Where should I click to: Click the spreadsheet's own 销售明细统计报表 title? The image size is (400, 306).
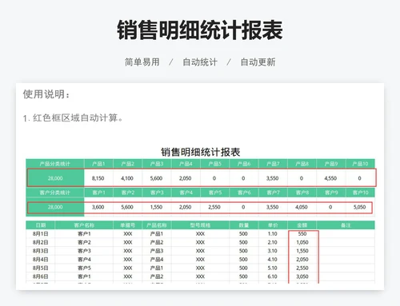200,152
